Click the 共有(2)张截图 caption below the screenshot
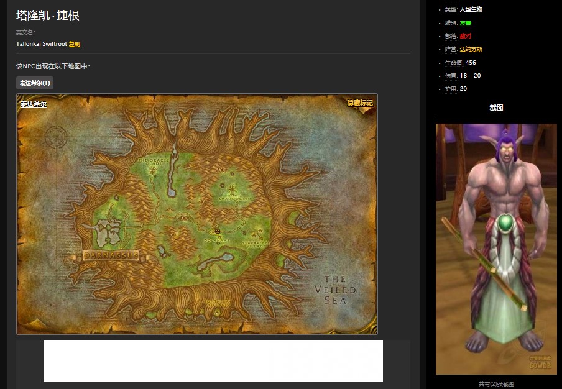 tap(496, 384)
